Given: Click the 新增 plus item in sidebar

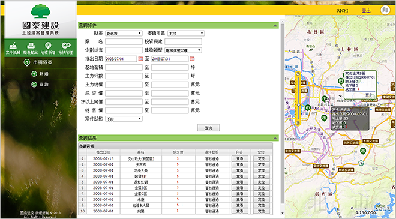Looking at the screenshot, I should (x=40, y=74).
